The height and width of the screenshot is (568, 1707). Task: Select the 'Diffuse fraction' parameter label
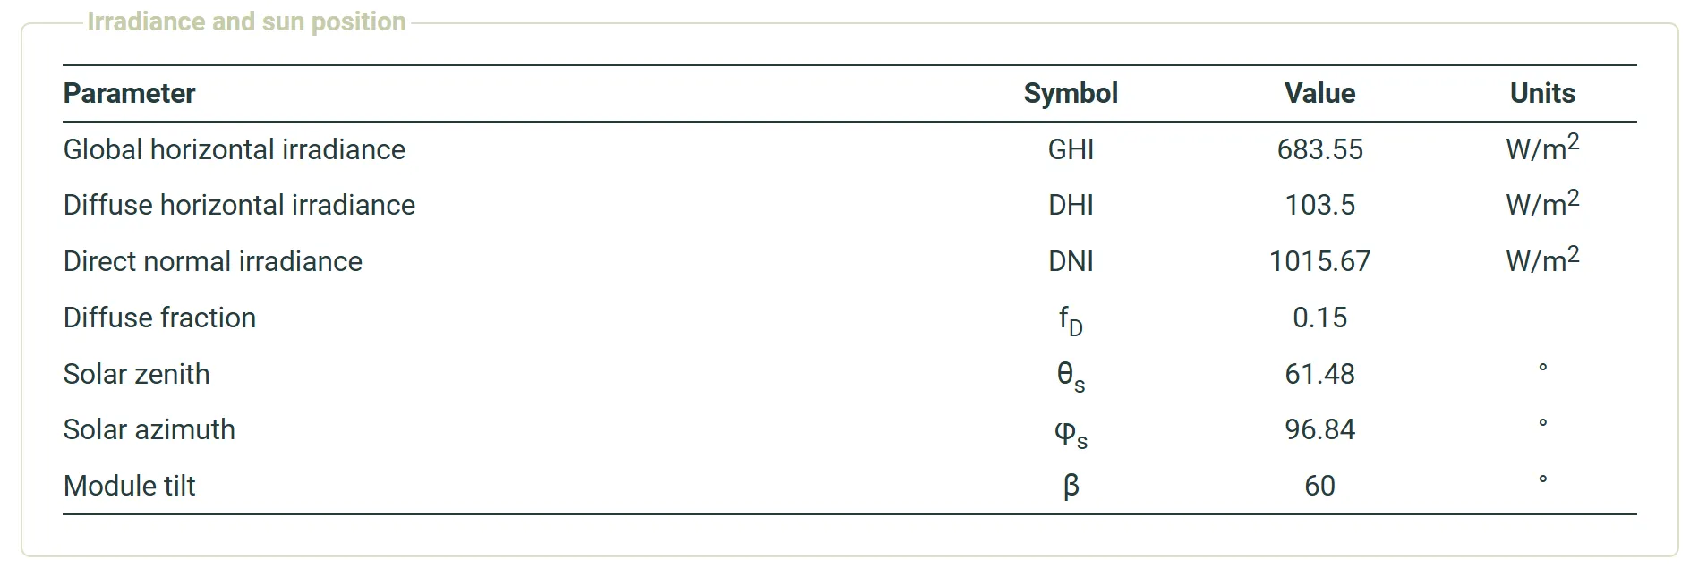(159, 318)
